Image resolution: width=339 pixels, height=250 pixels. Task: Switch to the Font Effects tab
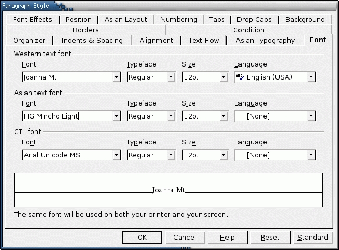tap(32, 20)
